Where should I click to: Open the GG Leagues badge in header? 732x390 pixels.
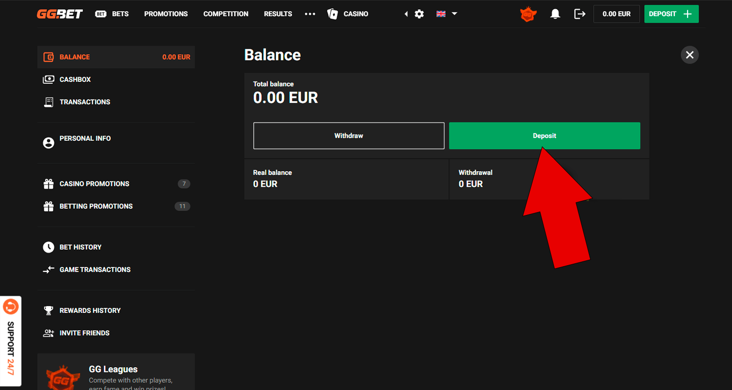pyautogui.click(x=528, y=14)
